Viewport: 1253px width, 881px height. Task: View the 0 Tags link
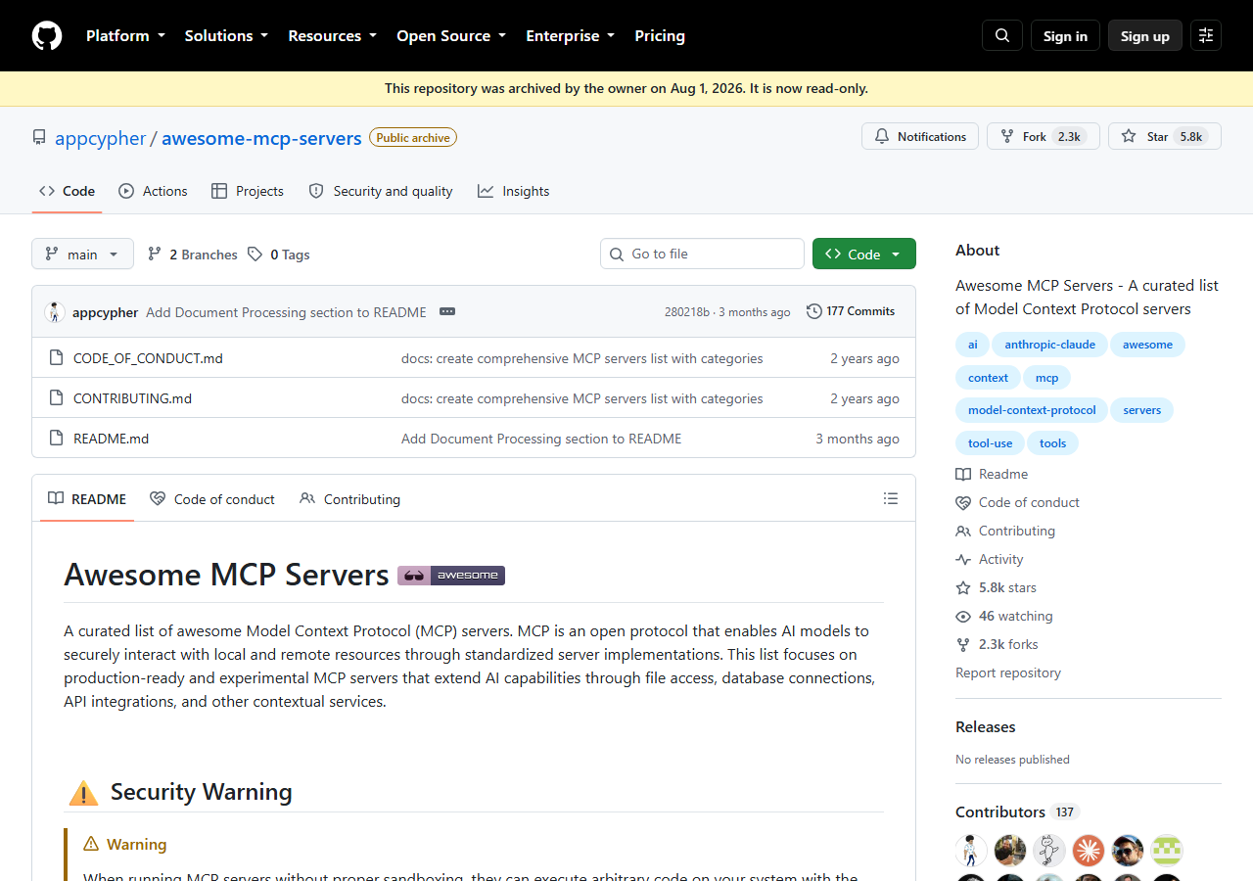(279, 255)
